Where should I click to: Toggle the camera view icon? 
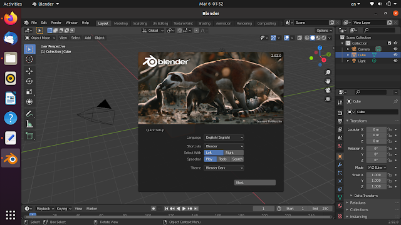pos(328,90)
